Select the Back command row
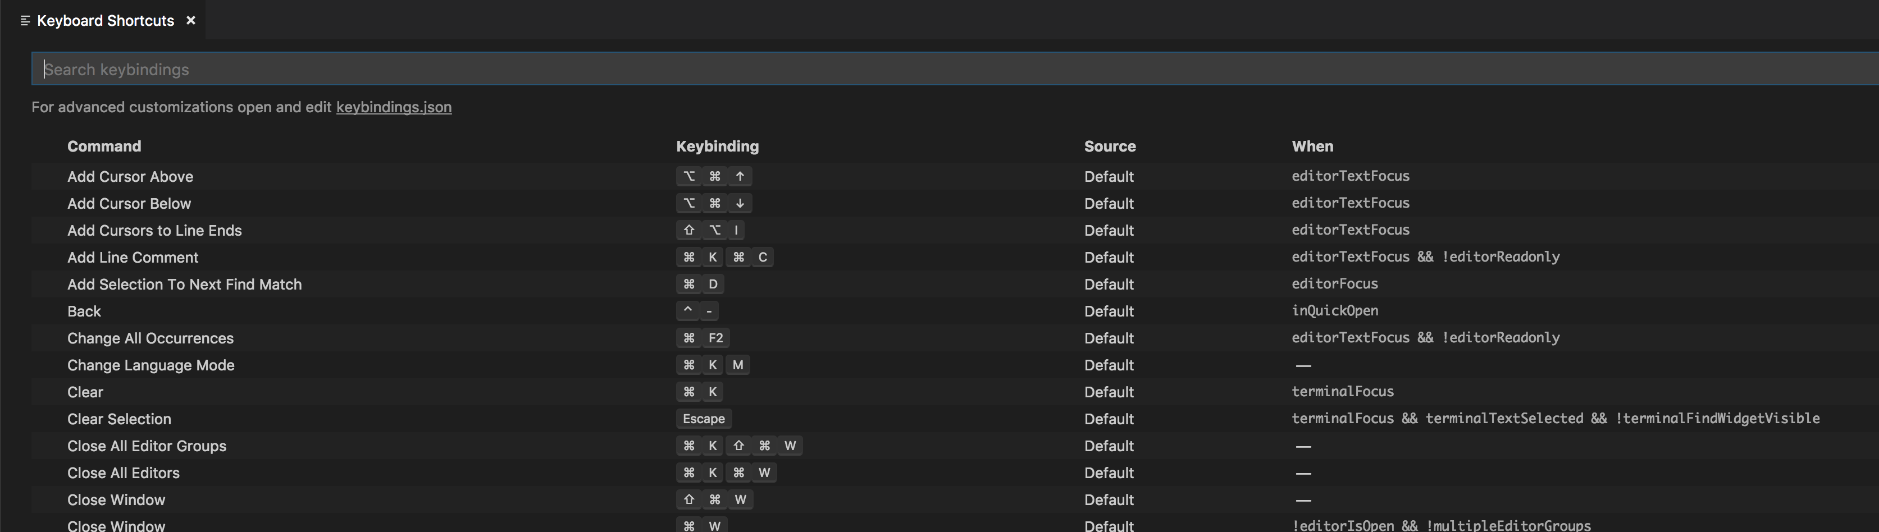The image size is (1879, 532). point(84,311)
